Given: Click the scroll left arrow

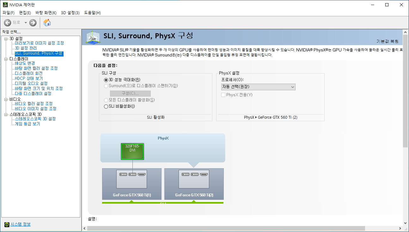Looking at the screenshot, I should point(84,228).
